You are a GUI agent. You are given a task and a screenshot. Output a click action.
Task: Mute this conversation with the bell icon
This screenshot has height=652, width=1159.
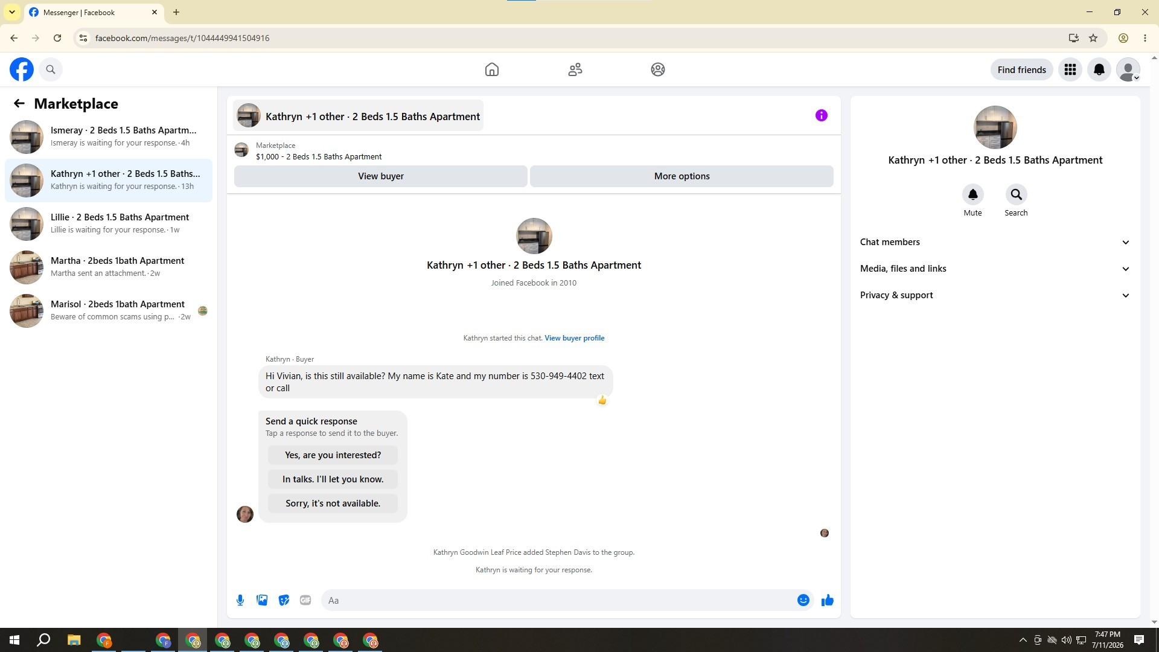click(973, 194)
